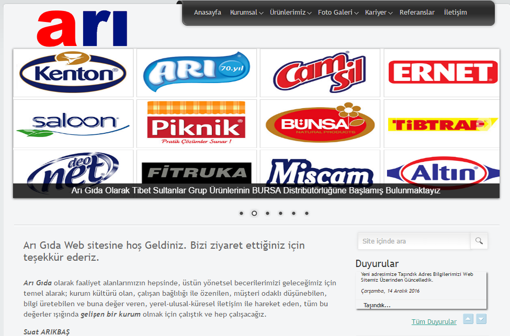The width and height of the screenshot is (510, 336).
Task: Select the Piknik brand logo
Action: [196, 123]
